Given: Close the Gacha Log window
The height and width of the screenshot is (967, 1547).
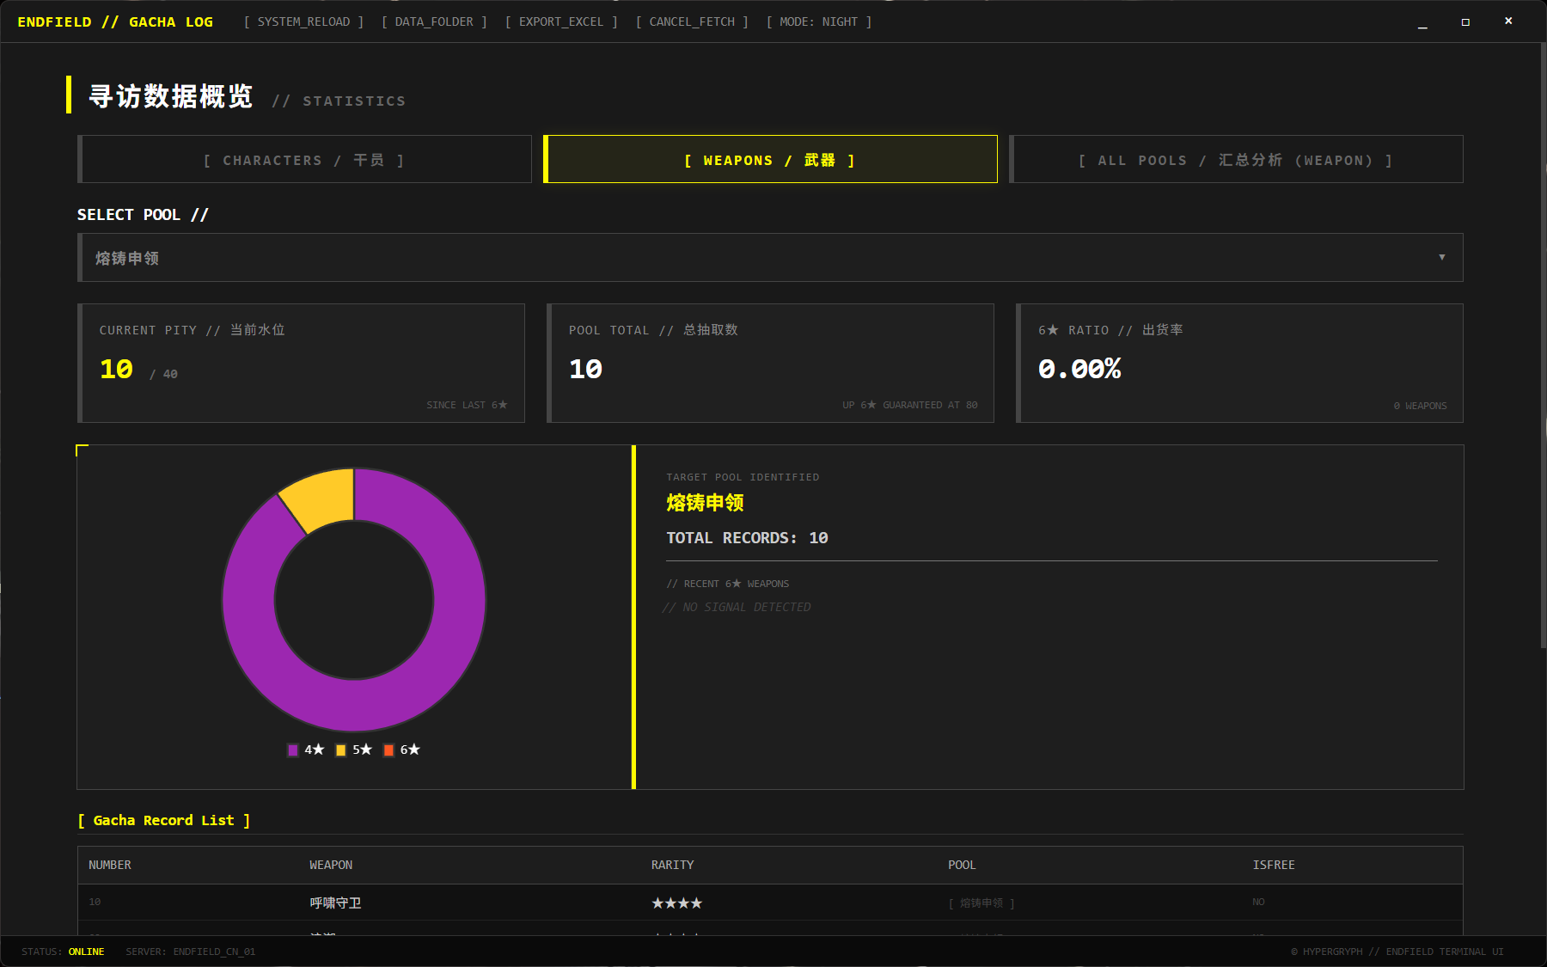Looking at the screenshot, I should pos(1508,21).
